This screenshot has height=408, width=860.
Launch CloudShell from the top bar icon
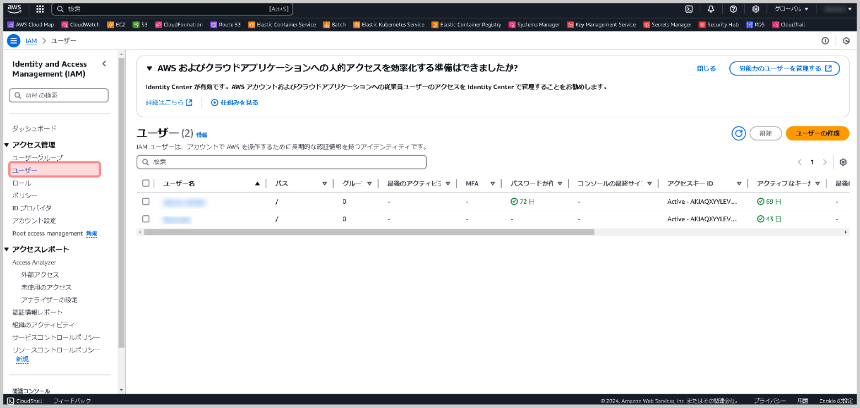(689, 9)
